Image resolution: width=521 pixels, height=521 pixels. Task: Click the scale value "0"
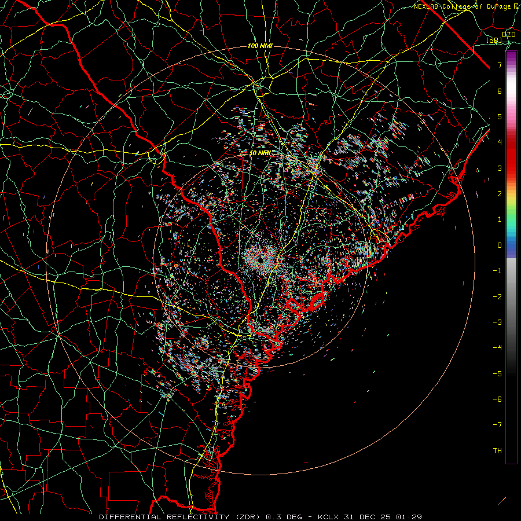point(500,245)
